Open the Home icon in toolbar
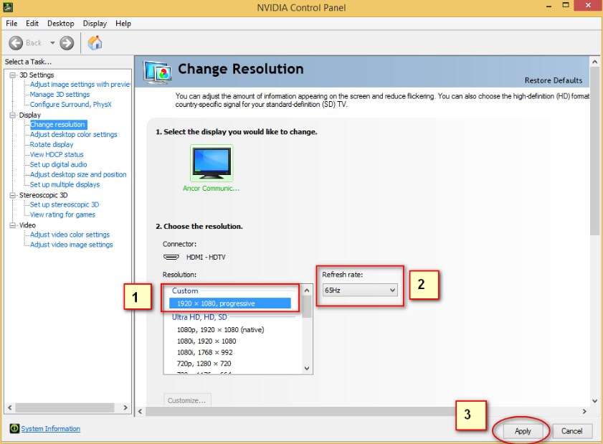603x444 pixels. 95,43
